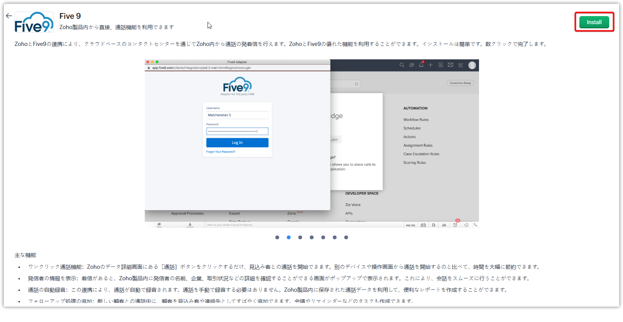Viewport: 623px width, 322px height.
Task: View the fifth carousel slide dot
Action: pos(323,237)
